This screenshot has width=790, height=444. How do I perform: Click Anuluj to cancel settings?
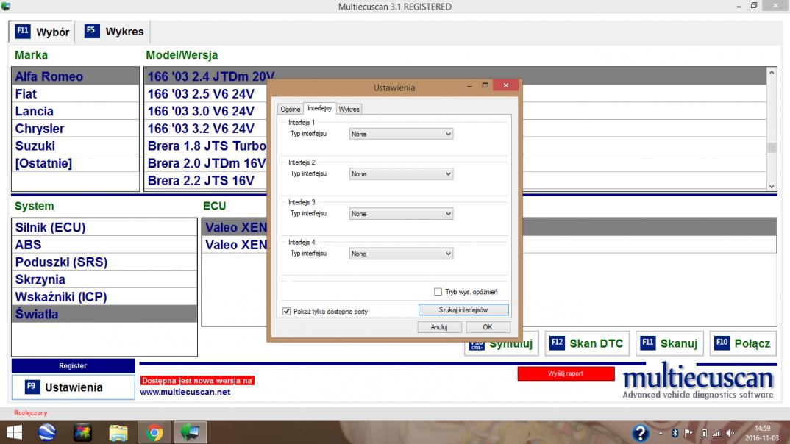pos(439,326)
